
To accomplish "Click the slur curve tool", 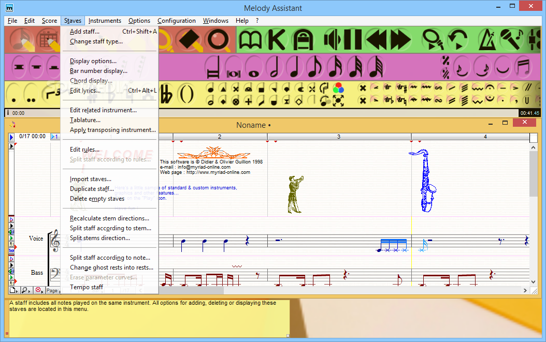I will pos(503,67).
